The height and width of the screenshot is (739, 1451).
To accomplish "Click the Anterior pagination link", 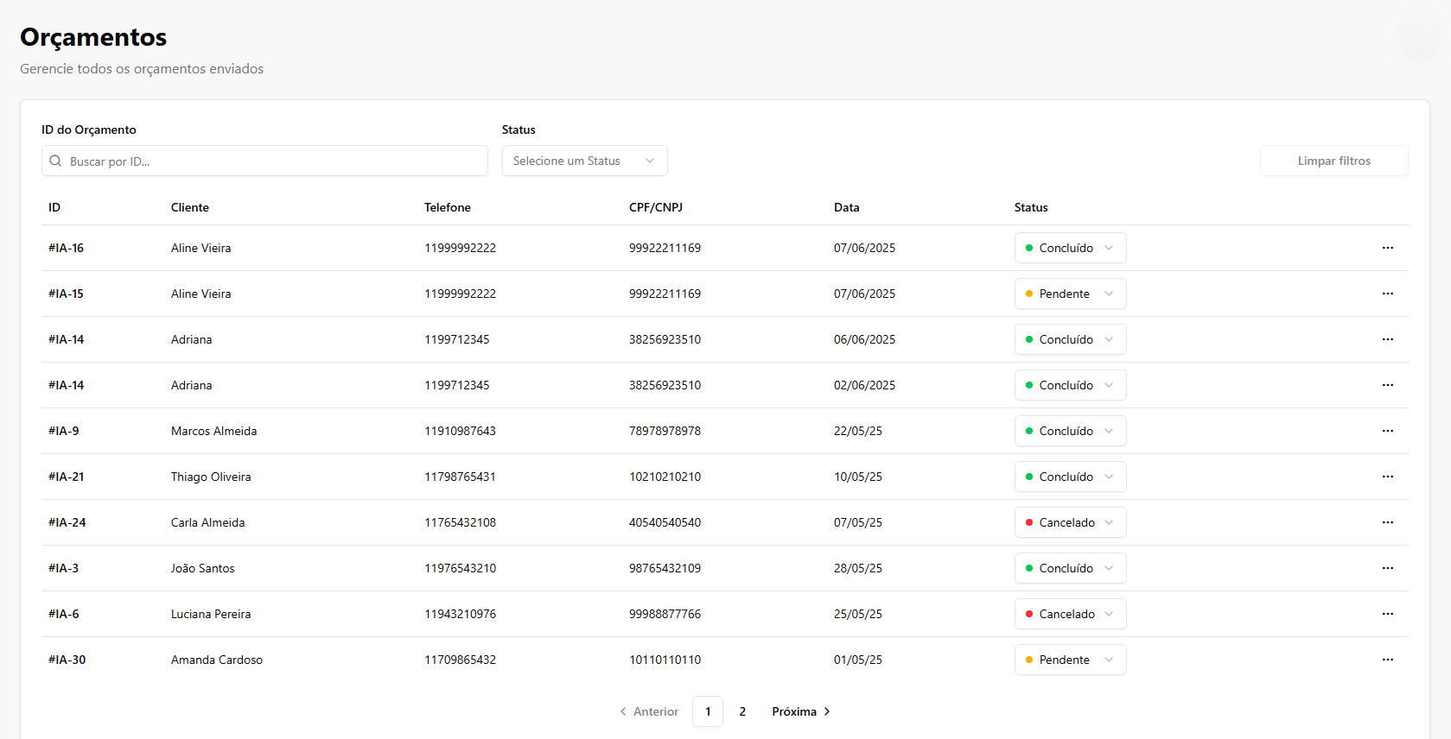I will click(x=649, y=711).
